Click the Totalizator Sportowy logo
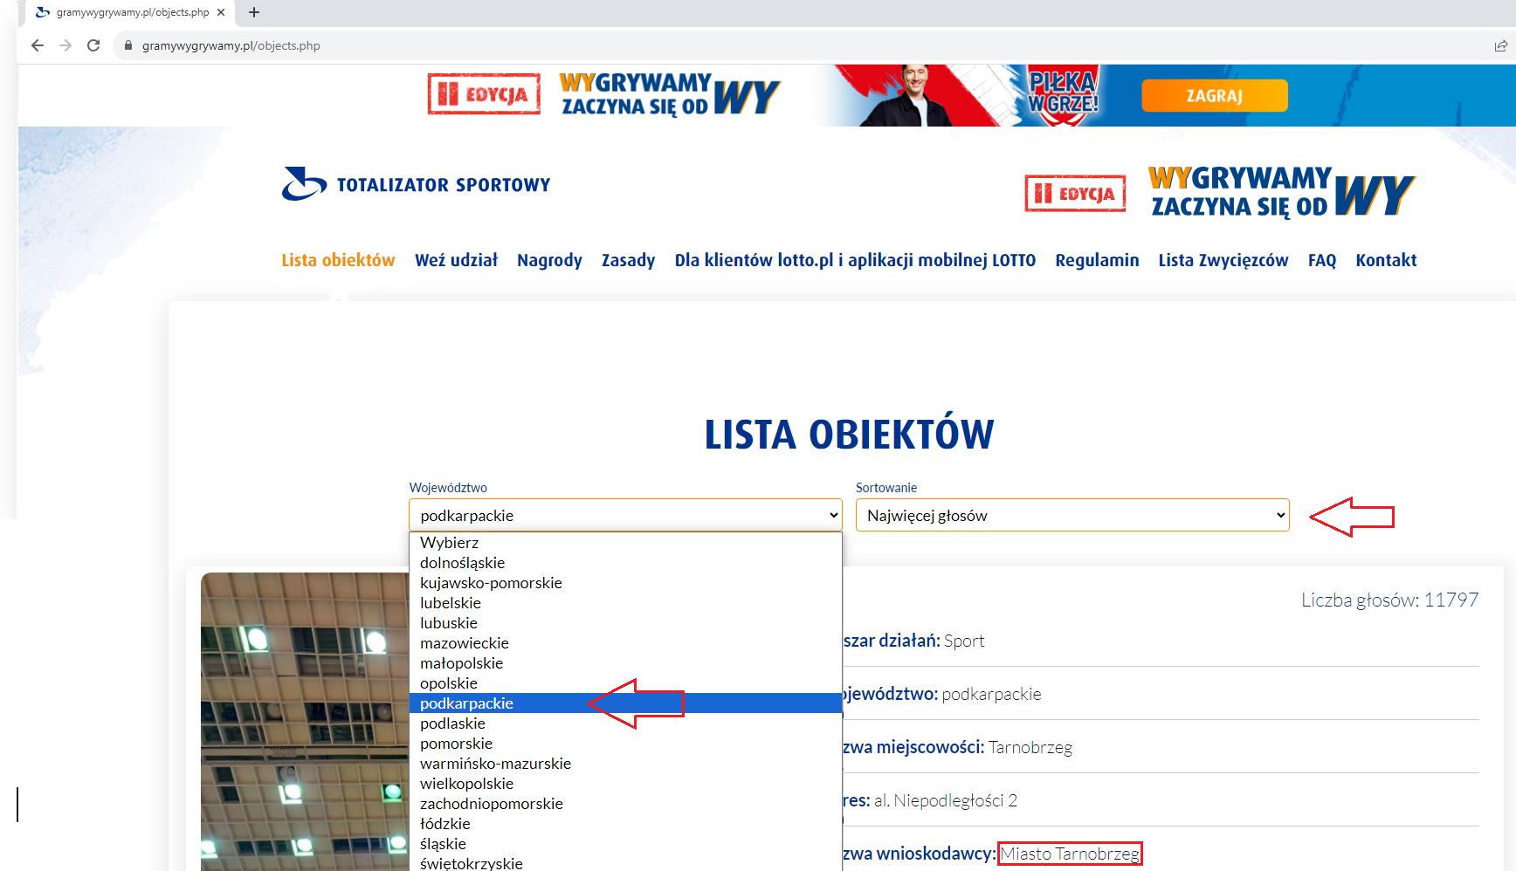The image size is (1516, 871). point(417,184)
